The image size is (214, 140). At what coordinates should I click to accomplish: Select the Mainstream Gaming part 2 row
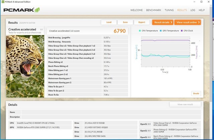pos(88,83)
